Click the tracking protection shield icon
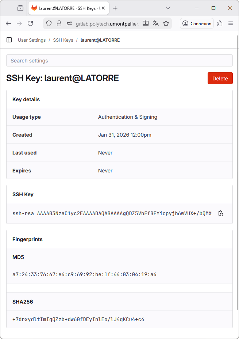The width and height of the screenshot is (239, 339). pos(49,23)
